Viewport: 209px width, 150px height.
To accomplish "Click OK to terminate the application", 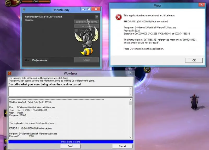I will (194, 60).
